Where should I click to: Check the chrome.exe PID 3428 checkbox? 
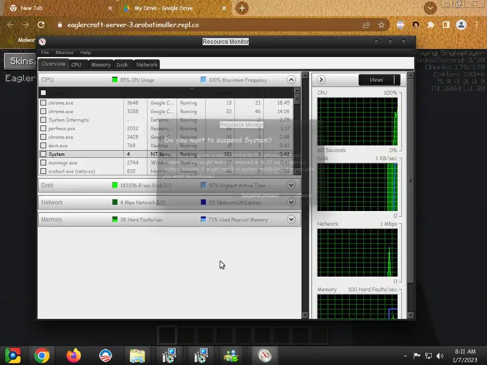[x=43, y=137]
